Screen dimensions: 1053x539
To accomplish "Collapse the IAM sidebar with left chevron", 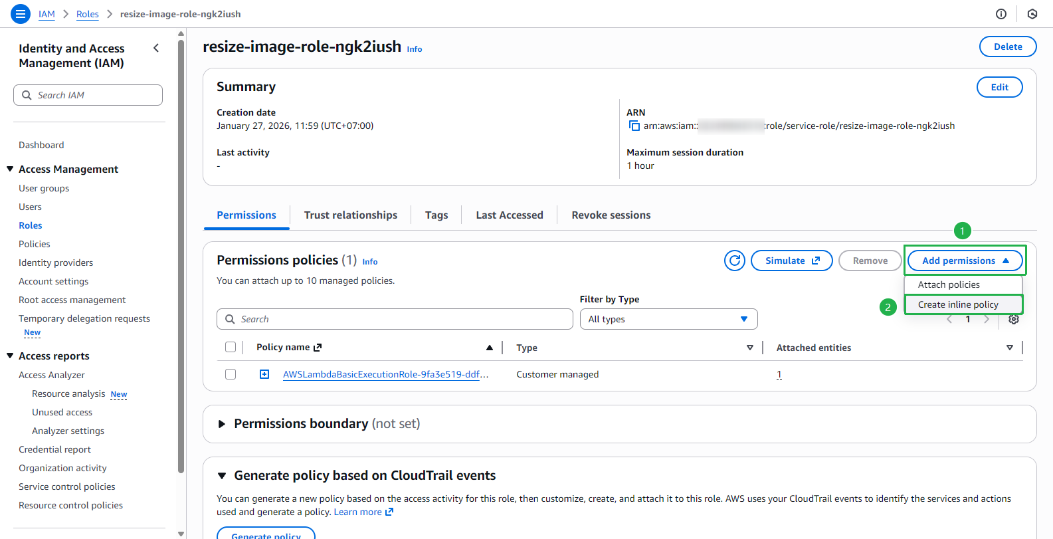I will point(156,48).
